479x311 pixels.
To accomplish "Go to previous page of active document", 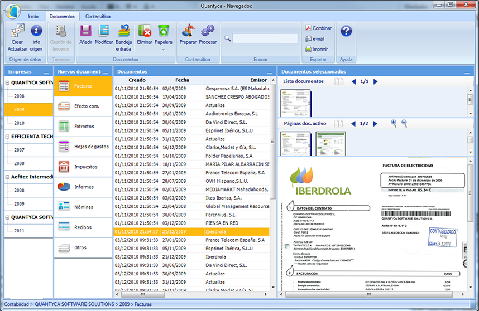I will [x=353, y=124].
